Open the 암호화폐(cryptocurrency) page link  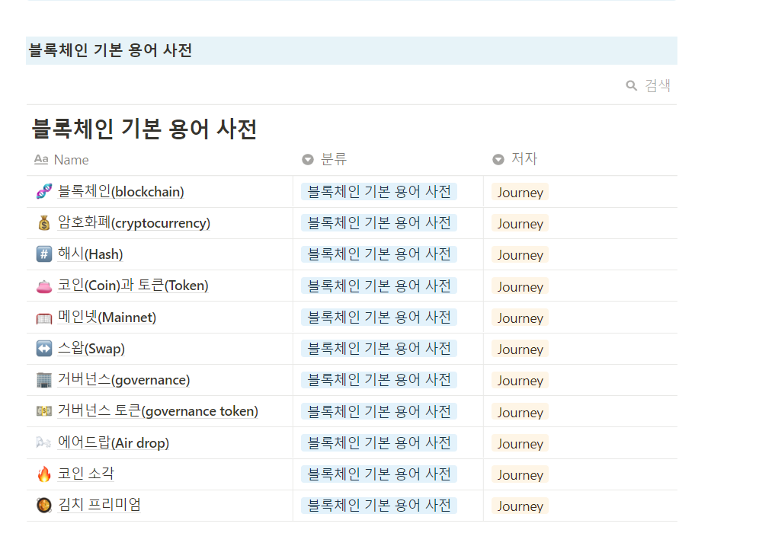pos(134,223)
